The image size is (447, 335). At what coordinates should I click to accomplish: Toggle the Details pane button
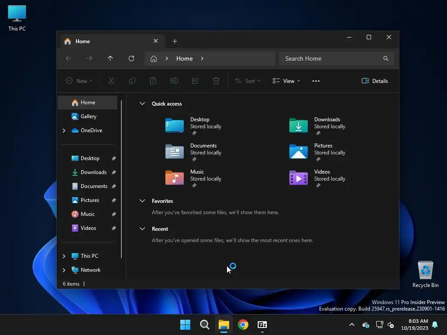pos(375,81)
